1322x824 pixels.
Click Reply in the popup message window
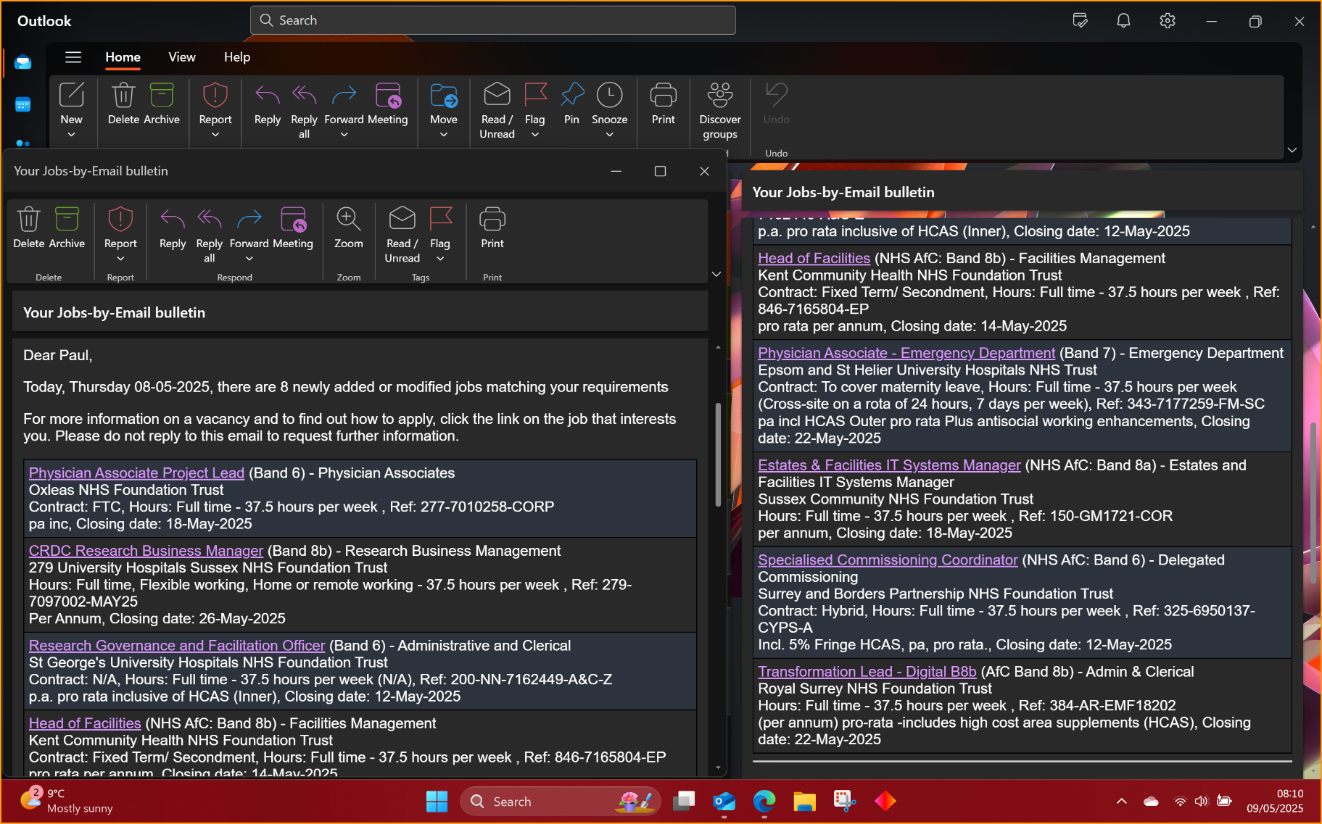[173, 228]
